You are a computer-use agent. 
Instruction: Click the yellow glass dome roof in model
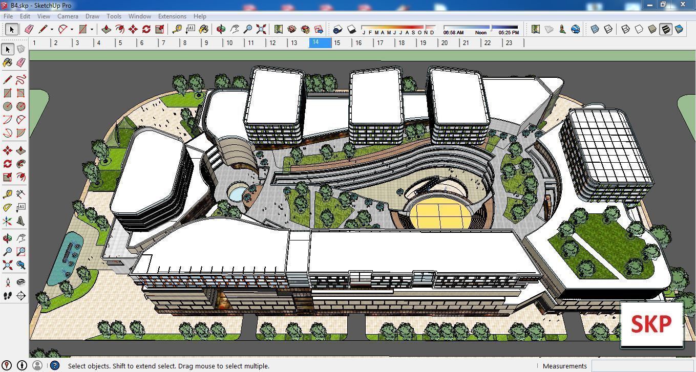[441, 213]
